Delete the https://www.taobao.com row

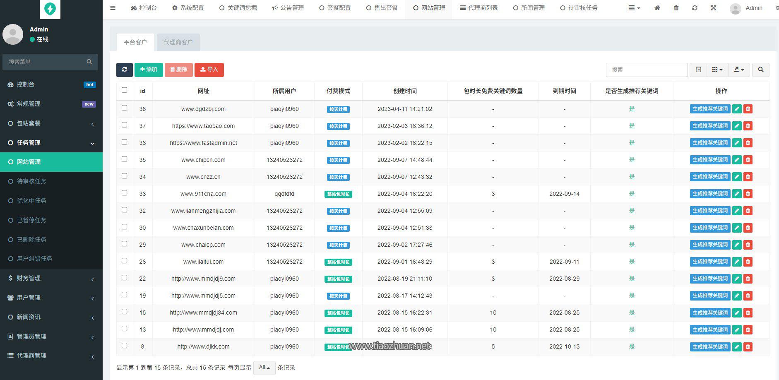pyautogui.click(x=748, y=126)
